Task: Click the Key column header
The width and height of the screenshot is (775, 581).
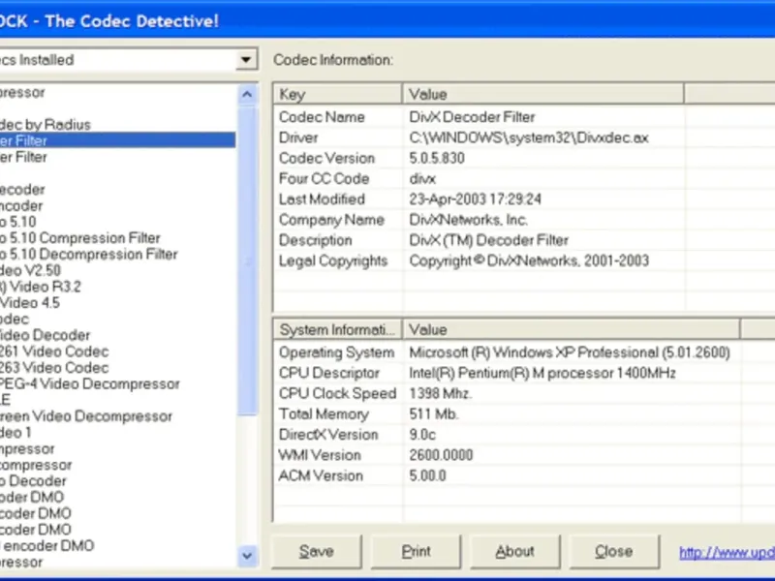Action: click(x=337, y=94)
